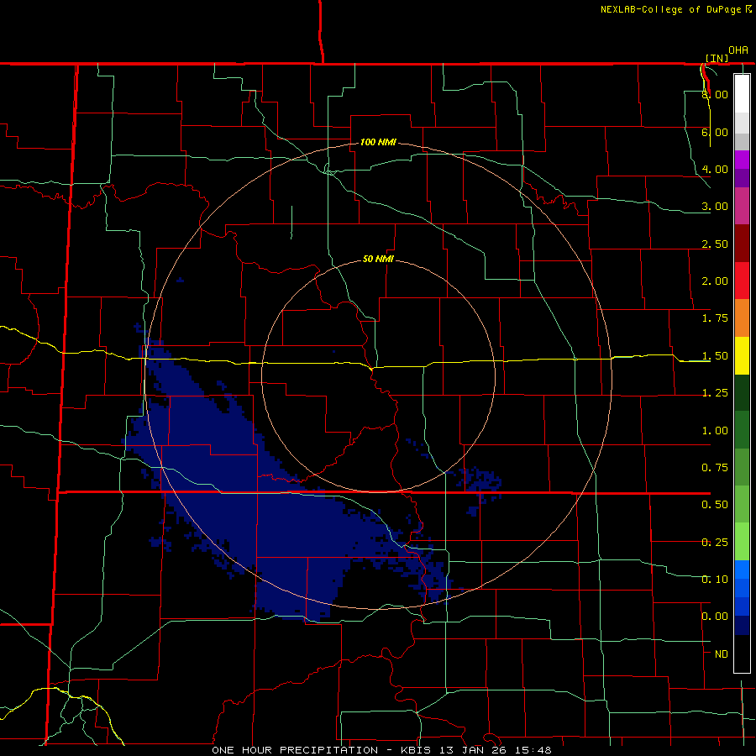This screenshot has width=756, height=756.
Task: Select the 0.10 legend value
Action: [715, 580]
